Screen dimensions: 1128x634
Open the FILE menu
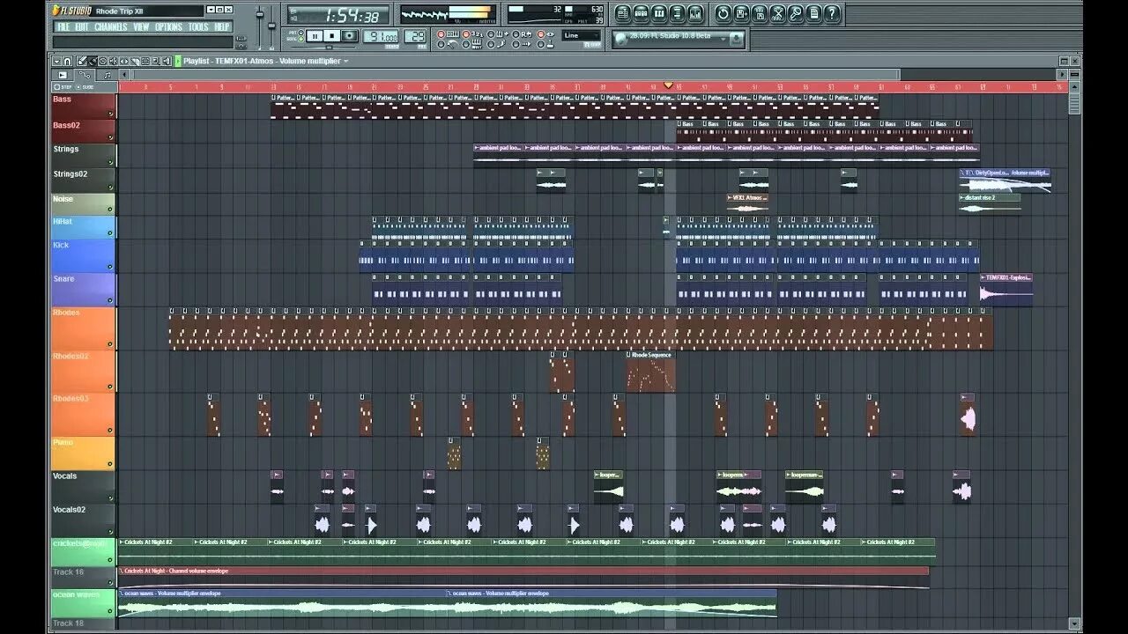[63, 27]
